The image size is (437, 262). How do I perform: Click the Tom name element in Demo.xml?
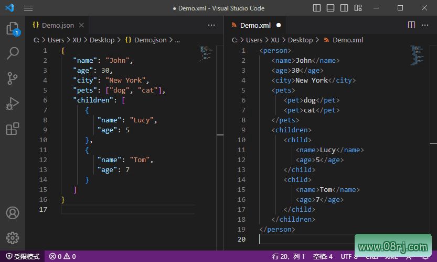tap(328, 190)
